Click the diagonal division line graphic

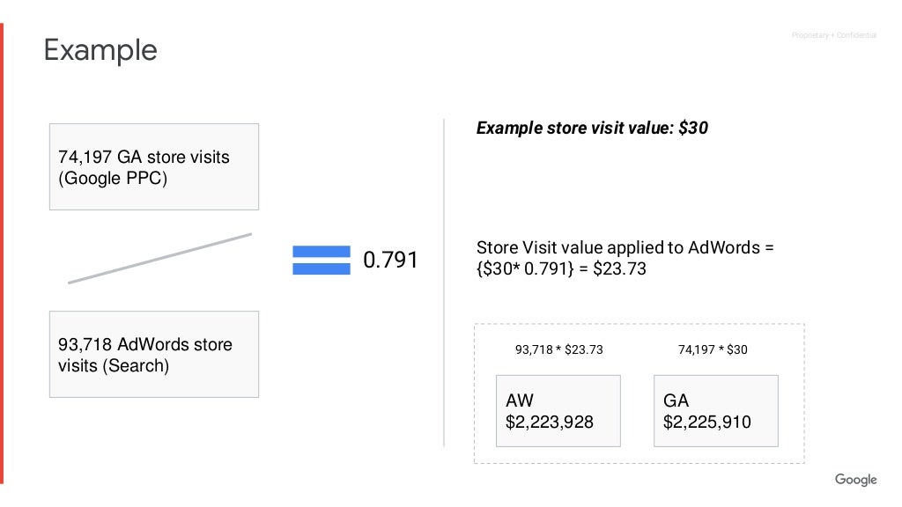(x=160, y=258)
